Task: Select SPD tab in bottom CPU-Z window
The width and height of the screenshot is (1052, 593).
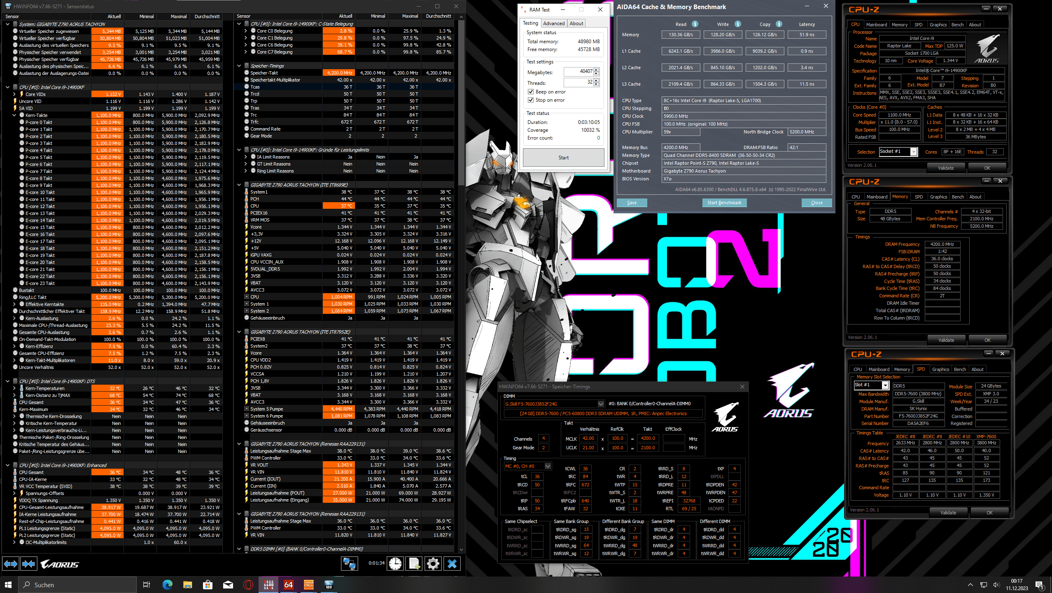Action: coord(921,369)
